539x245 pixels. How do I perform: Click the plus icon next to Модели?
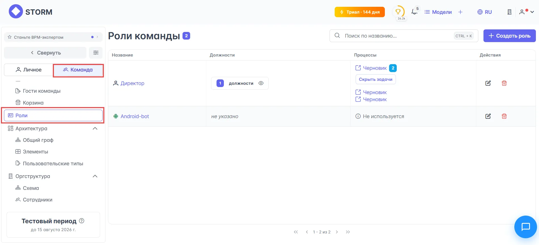460,12
